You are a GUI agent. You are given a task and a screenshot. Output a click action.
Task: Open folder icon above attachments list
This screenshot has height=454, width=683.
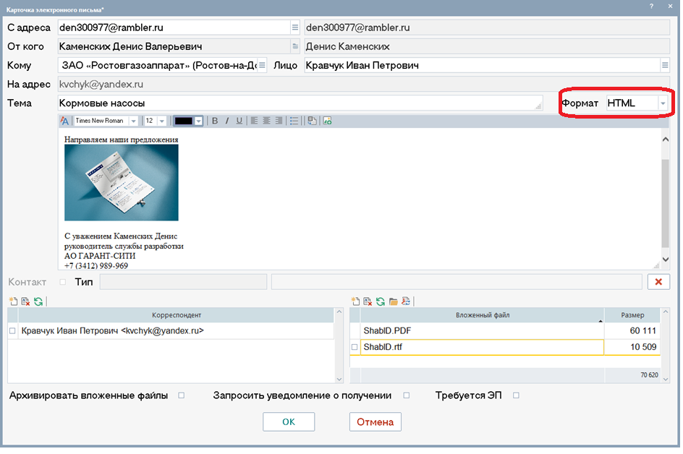tap(394, 301)
